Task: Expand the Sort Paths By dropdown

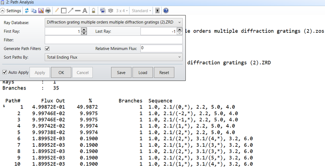Action: tap(180, 57)
